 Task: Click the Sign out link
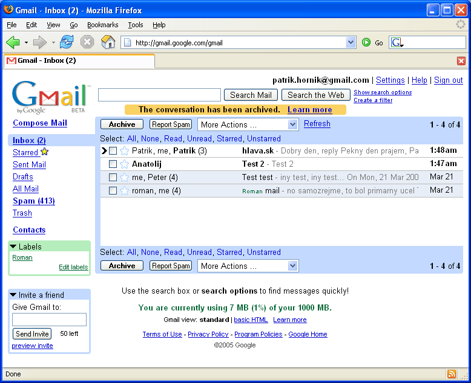click(448, 80)
